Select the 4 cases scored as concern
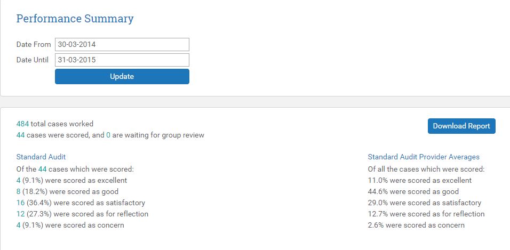The width and height of the screenshot is (510, 250). click(x=19, y=225)
